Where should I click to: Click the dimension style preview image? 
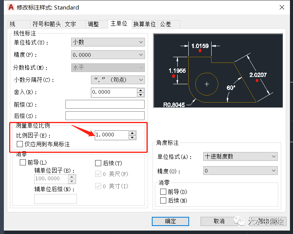coord(218,71)
